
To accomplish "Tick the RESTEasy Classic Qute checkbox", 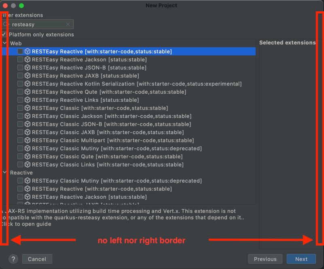I will pos(20,157).
